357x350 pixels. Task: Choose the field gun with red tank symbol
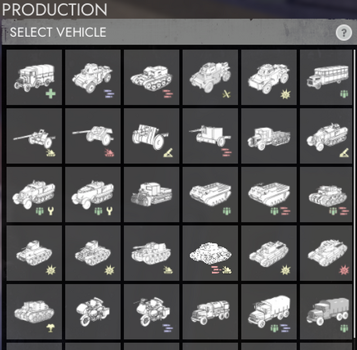click(93, 136)
